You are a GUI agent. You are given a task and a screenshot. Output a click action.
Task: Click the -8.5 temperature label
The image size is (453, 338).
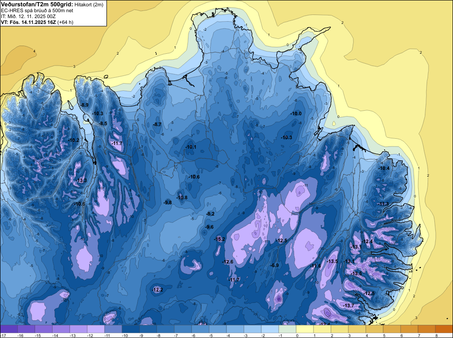coord(103,123)
